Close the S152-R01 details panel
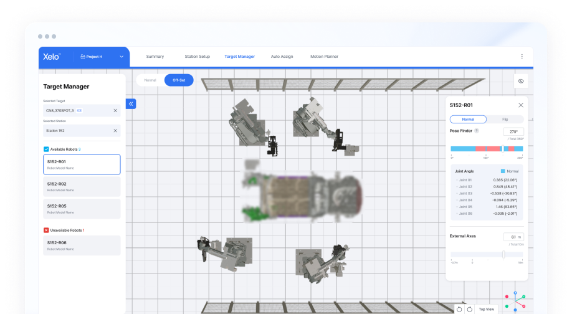This screenshot has height=314, width=572. tap(521, 105)
